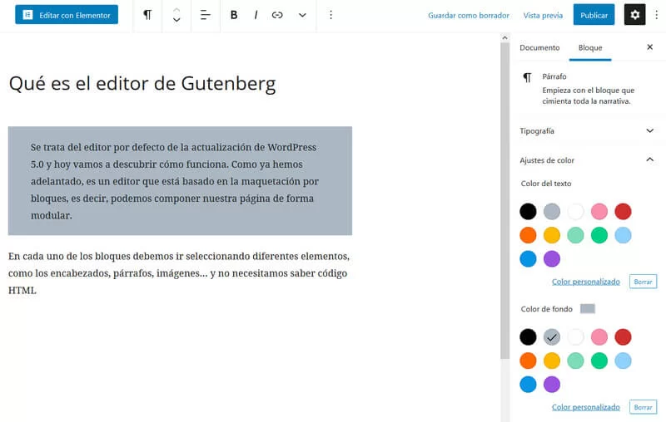
Task: Toggle italic formatting
Action: (256, 15)
